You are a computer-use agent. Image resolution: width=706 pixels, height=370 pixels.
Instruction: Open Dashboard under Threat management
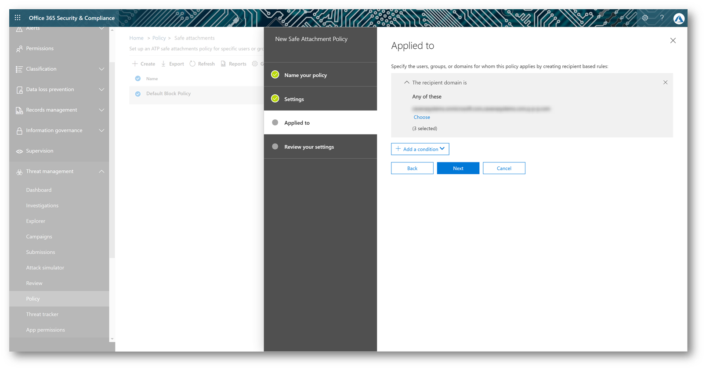[39, 190]
